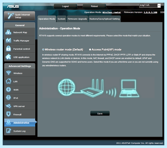The height and width of the screenshot is (148, 167).
Task: Go to VPN server settings label
Action: pos(19,106)
